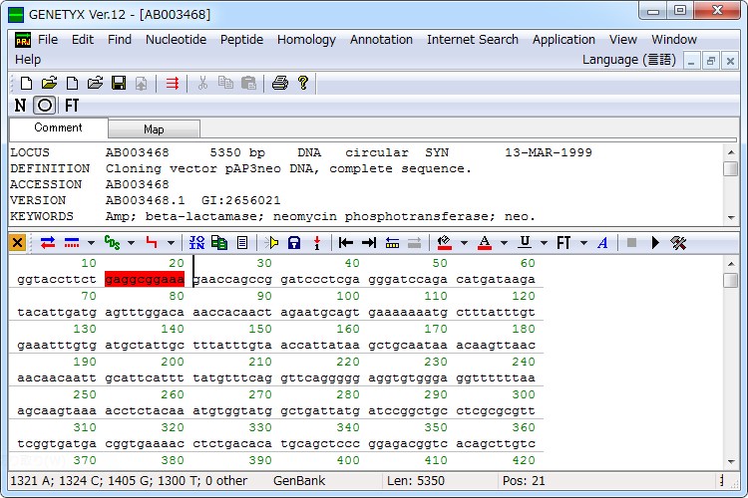Click the green copy-document icon in sequence toolbar
This screenshot has height=498, width=748.
point(219,243)
